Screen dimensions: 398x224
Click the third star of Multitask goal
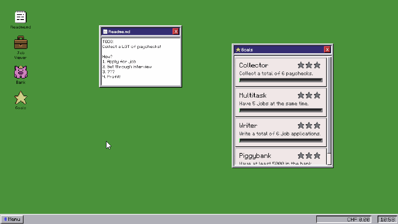[x=317, y=95]
